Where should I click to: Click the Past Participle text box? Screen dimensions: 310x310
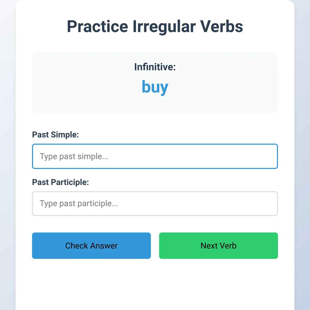click(x=155, y=204)
